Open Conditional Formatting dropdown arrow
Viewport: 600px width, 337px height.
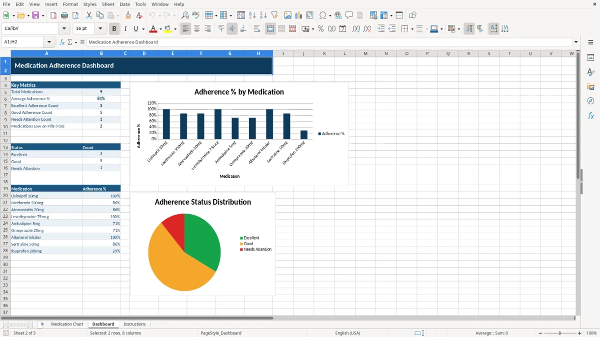pos(458,29)
